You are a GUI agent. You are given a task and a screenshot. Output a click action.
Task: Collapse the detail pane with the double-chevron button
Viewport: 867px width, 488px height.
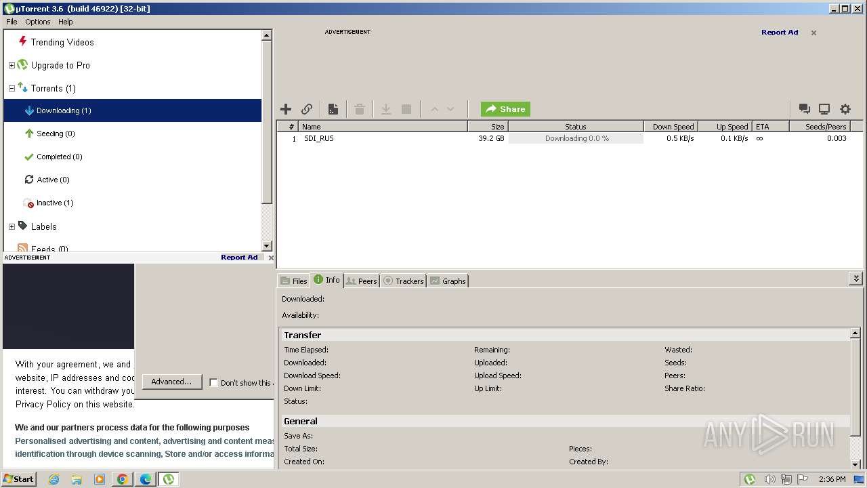[x=856, y=279]
